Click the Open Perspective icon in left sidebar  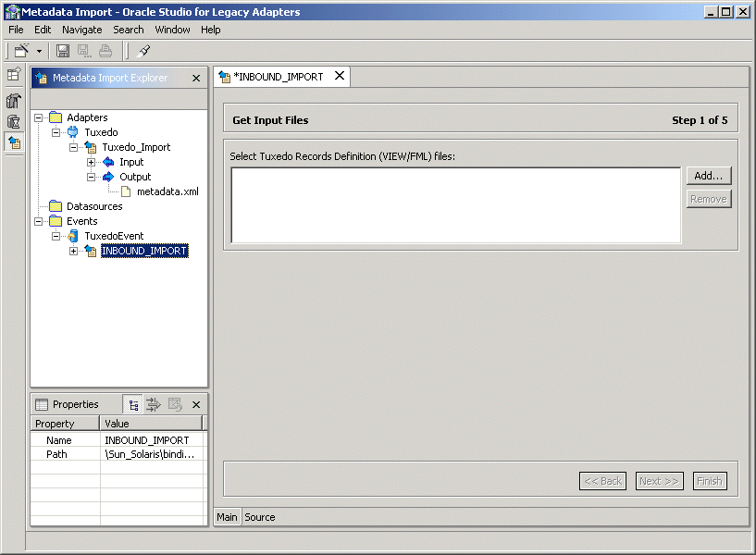tap(14, 74)
